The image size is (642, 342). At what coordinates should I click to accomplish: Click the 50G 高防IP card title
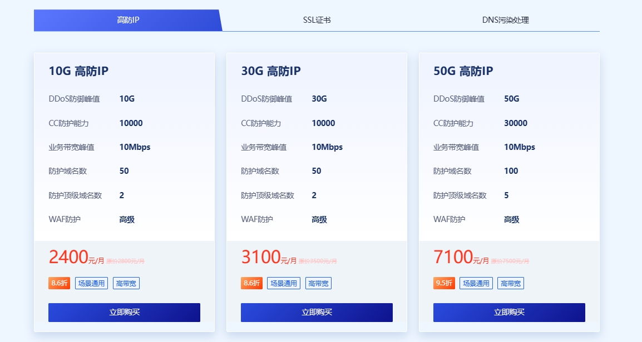click(463, 71)
